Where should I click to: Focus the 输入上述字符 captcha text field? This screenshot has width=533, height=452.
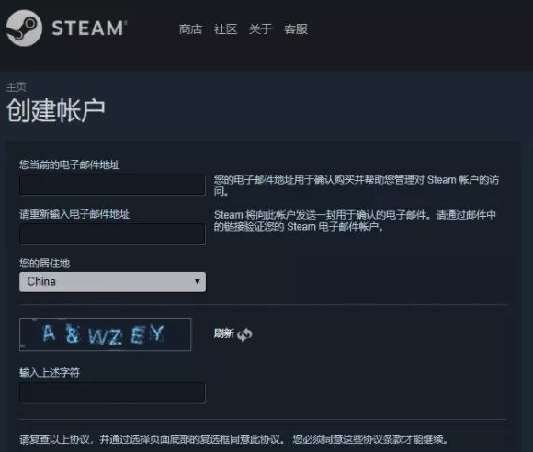click(112, 393)
